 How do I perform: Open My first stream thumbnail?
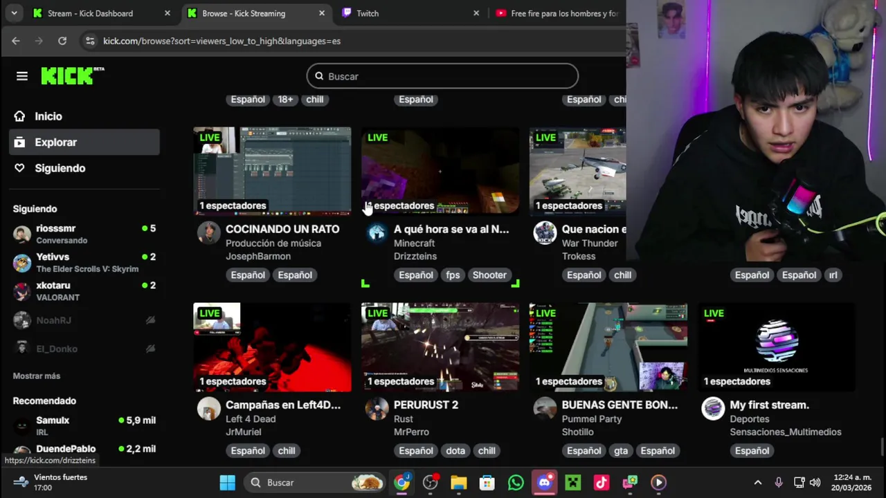(777, 347)
